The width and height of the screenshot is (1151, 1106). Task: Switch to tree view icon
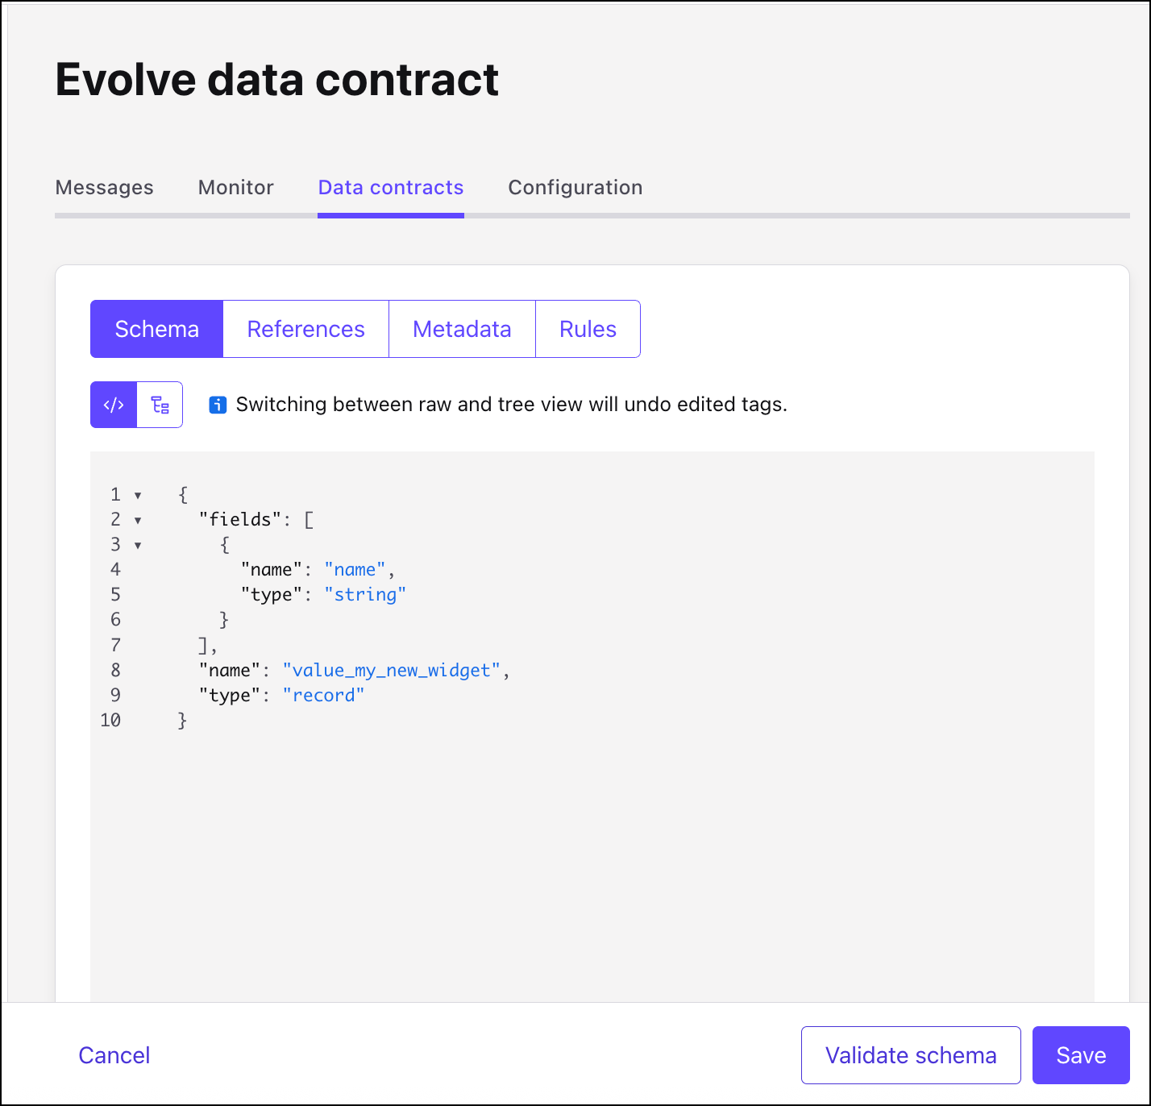point(160,405)
